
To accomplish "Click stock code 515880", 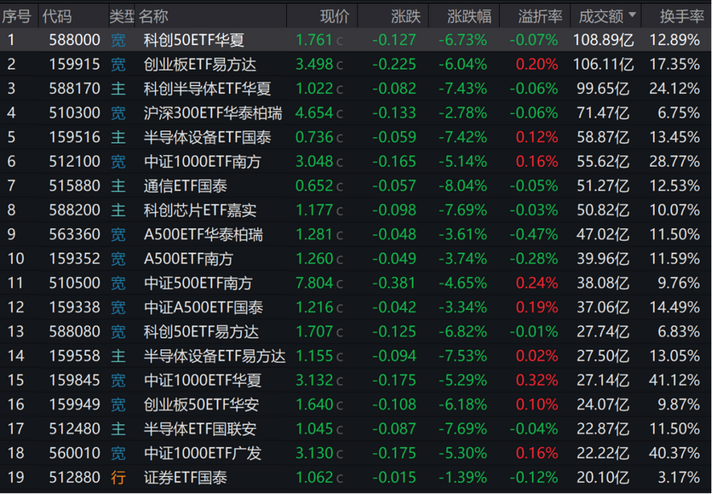I will point(75,186).
